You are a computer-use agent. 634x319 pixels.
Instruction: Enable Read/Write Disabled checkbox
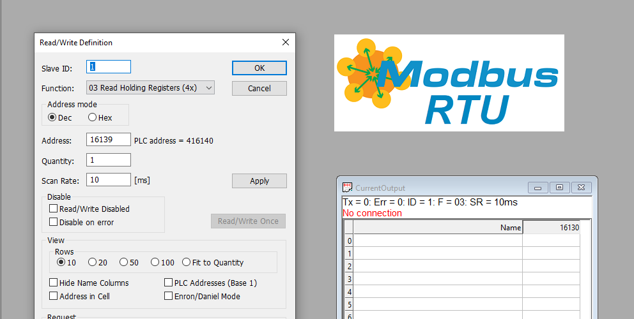pyautogui.click(x=89, y=209)
